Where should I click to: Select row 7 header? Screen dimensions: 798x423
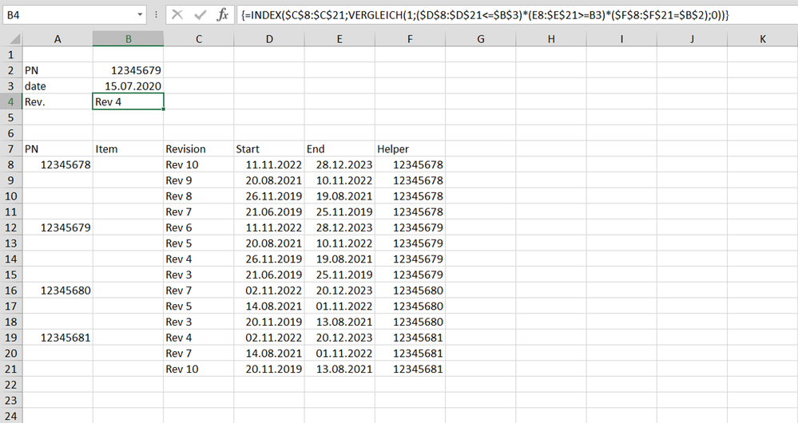pos(10,149)
